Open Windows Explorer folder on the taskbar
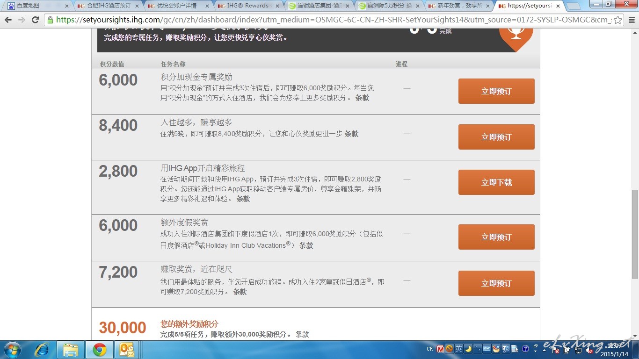This screenshot has width=639, height=359. 71,349
